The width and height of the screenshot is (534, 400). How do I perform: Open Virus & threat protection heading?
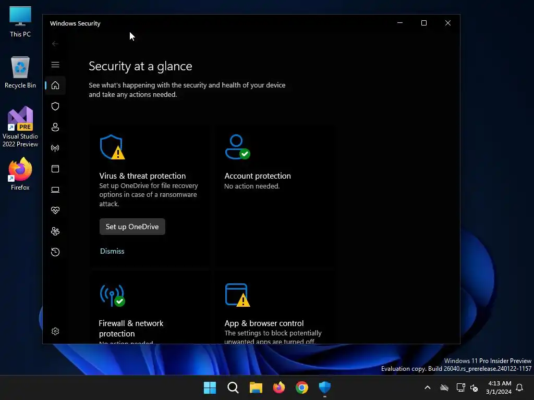[x=142, y=176]
